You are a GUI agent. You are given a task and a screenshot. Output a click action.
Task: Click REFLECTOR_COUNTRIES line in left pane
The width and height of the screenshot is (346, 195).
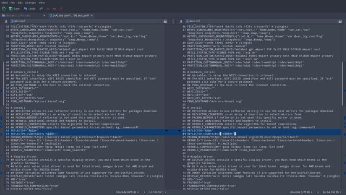coord(34,134)
